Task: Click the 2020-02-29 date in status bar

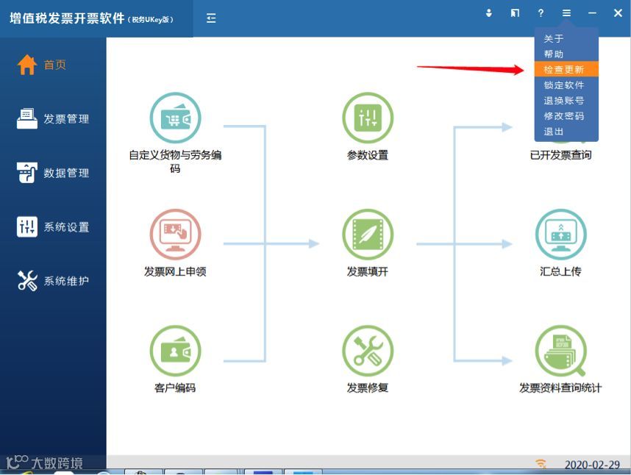Action: tap(592, 465)
